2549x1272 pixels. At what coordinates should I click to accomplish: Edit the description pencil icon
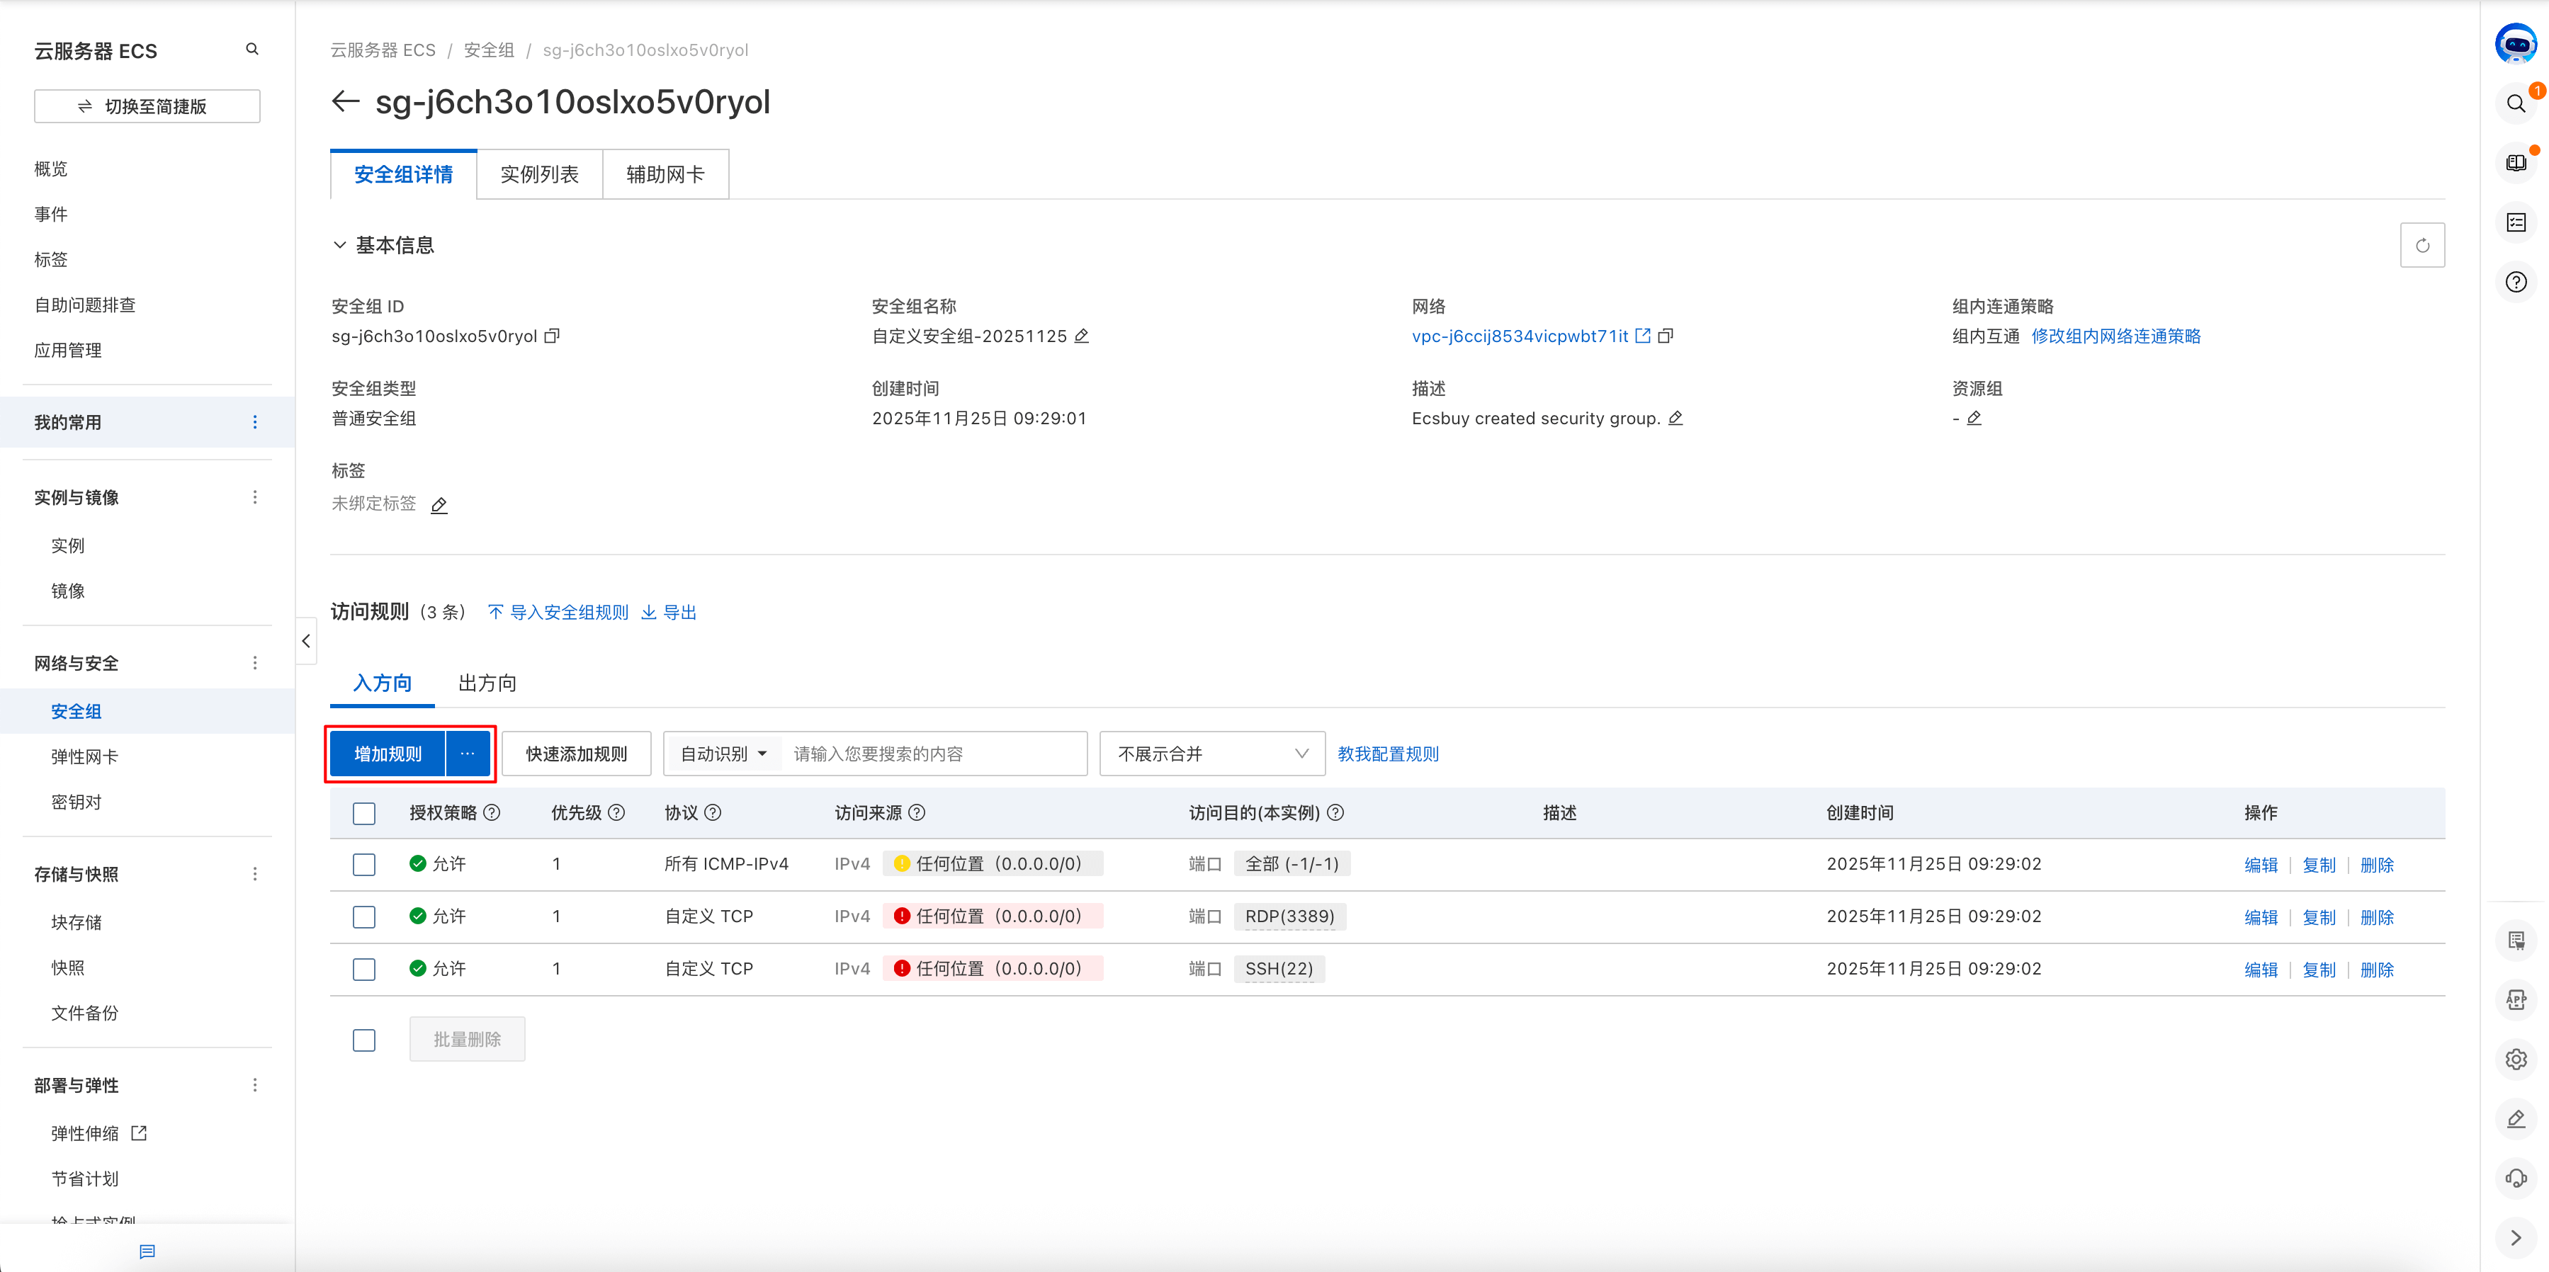point(1675,419)
